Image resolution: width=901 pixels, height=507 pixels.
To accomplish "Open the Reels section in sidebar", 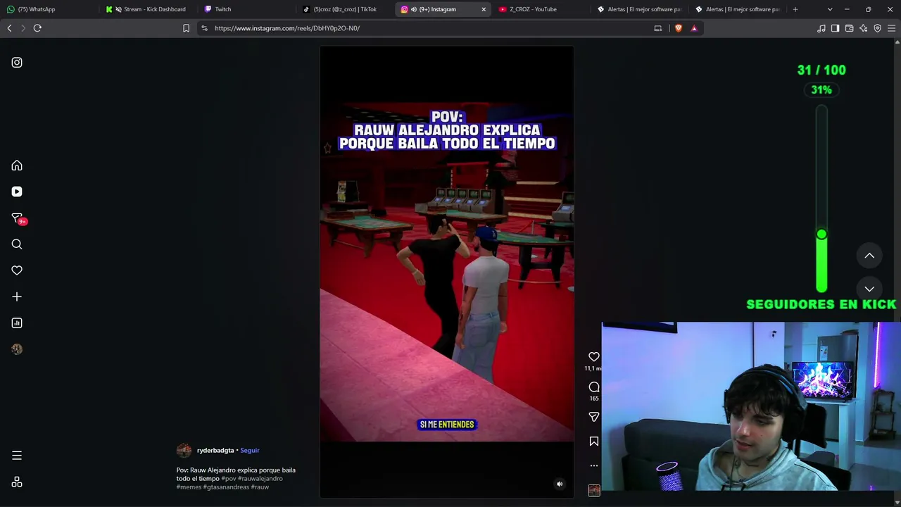I will point(17,192).
